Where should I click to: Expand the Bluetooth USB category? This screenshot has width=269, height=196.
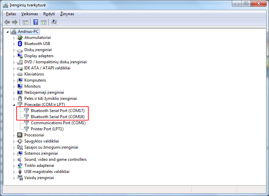(x=14, y=44)
